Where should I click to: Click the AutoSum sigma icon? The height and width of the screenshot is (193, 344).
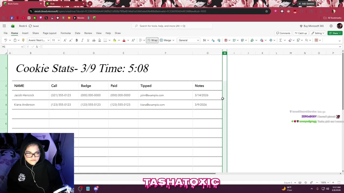click(281, 40)
